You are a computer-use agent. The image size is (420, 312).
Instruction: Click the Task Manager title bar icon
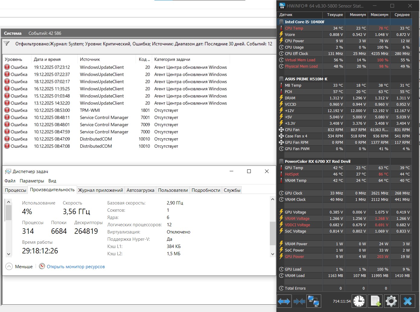[8, 172]
